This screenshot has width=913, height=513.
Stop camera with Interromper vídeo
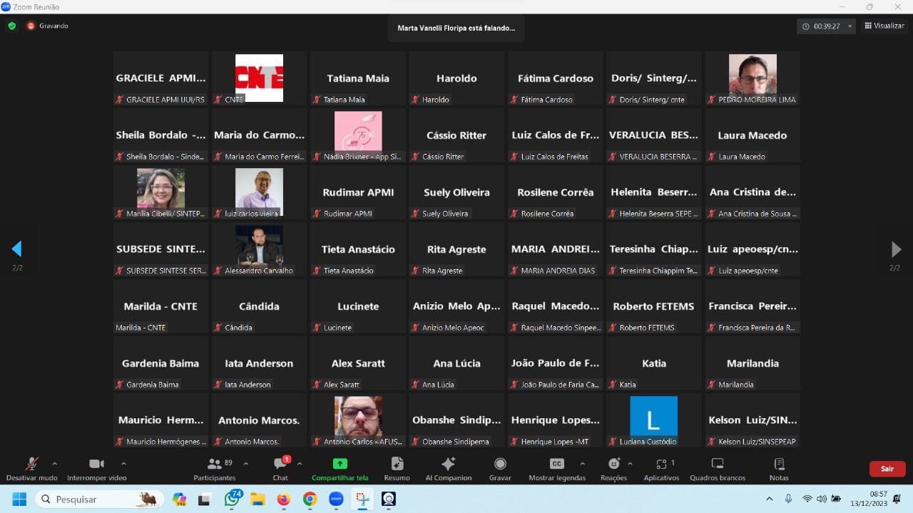(x=97, y=469)
